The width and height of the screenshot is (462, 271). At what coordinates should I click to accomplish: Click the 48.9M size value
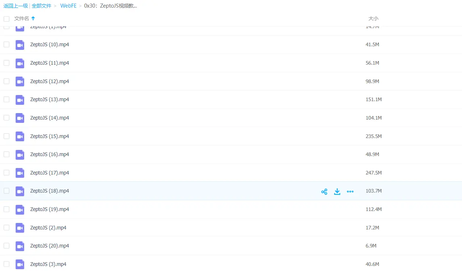click(372, 154)
